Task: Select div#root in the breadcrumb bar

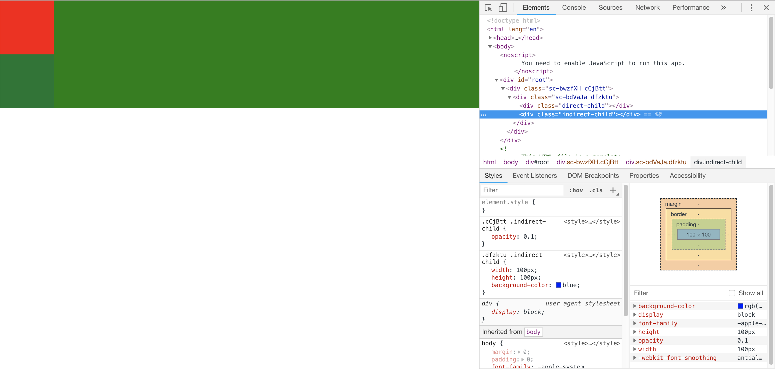Action: click(537, 162)
